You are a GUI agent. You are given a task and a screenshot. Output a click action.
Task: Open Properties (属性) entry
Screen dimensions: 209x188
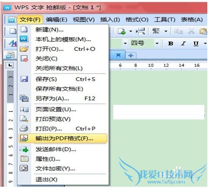(63, 159)
